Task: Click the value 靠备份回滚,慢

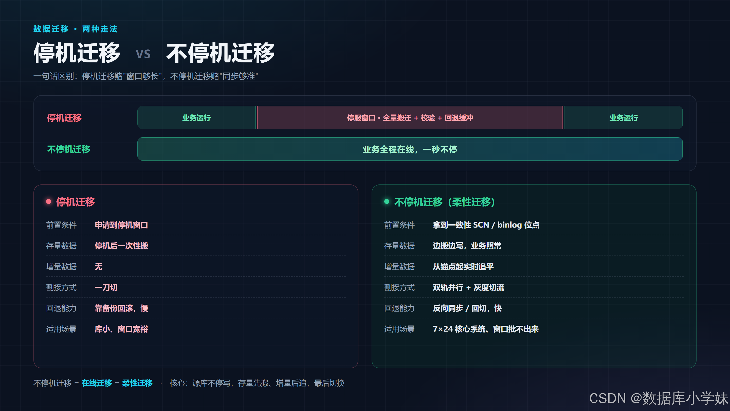Action: (121, 308)
